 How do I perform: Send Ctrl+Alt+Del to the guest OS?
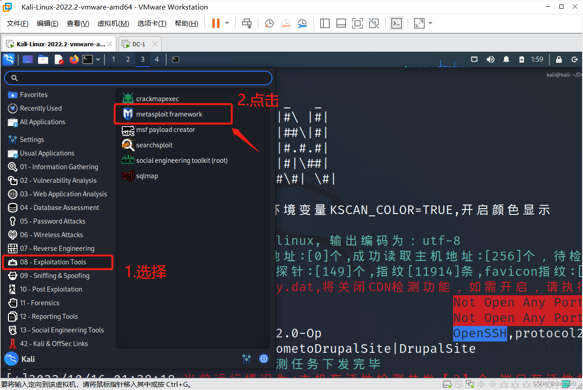(x=247, y=23)
